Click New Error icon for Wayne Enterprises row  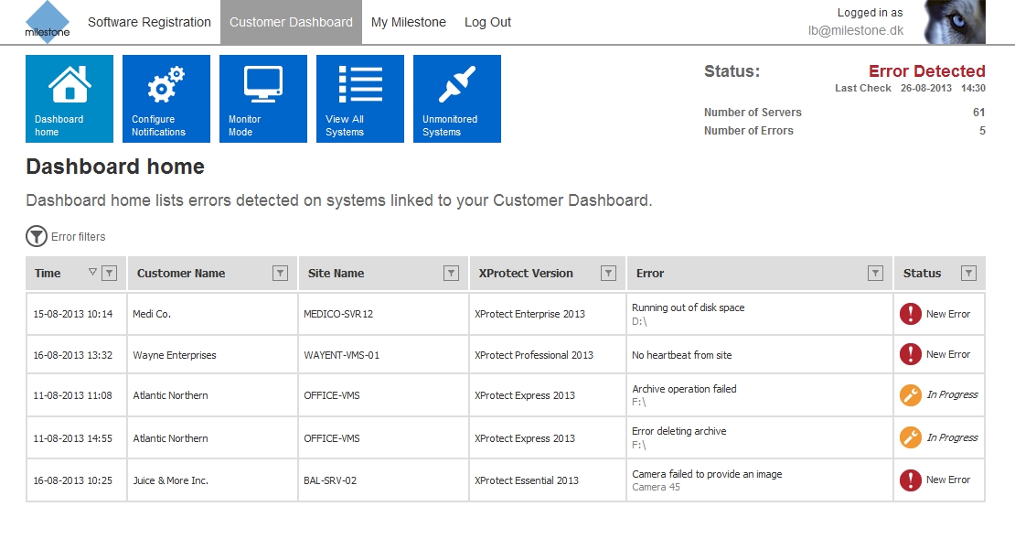pos(910,354)
